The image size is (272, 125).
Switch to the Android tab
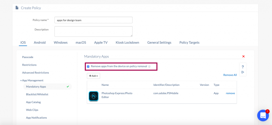[x=40, y=43]
